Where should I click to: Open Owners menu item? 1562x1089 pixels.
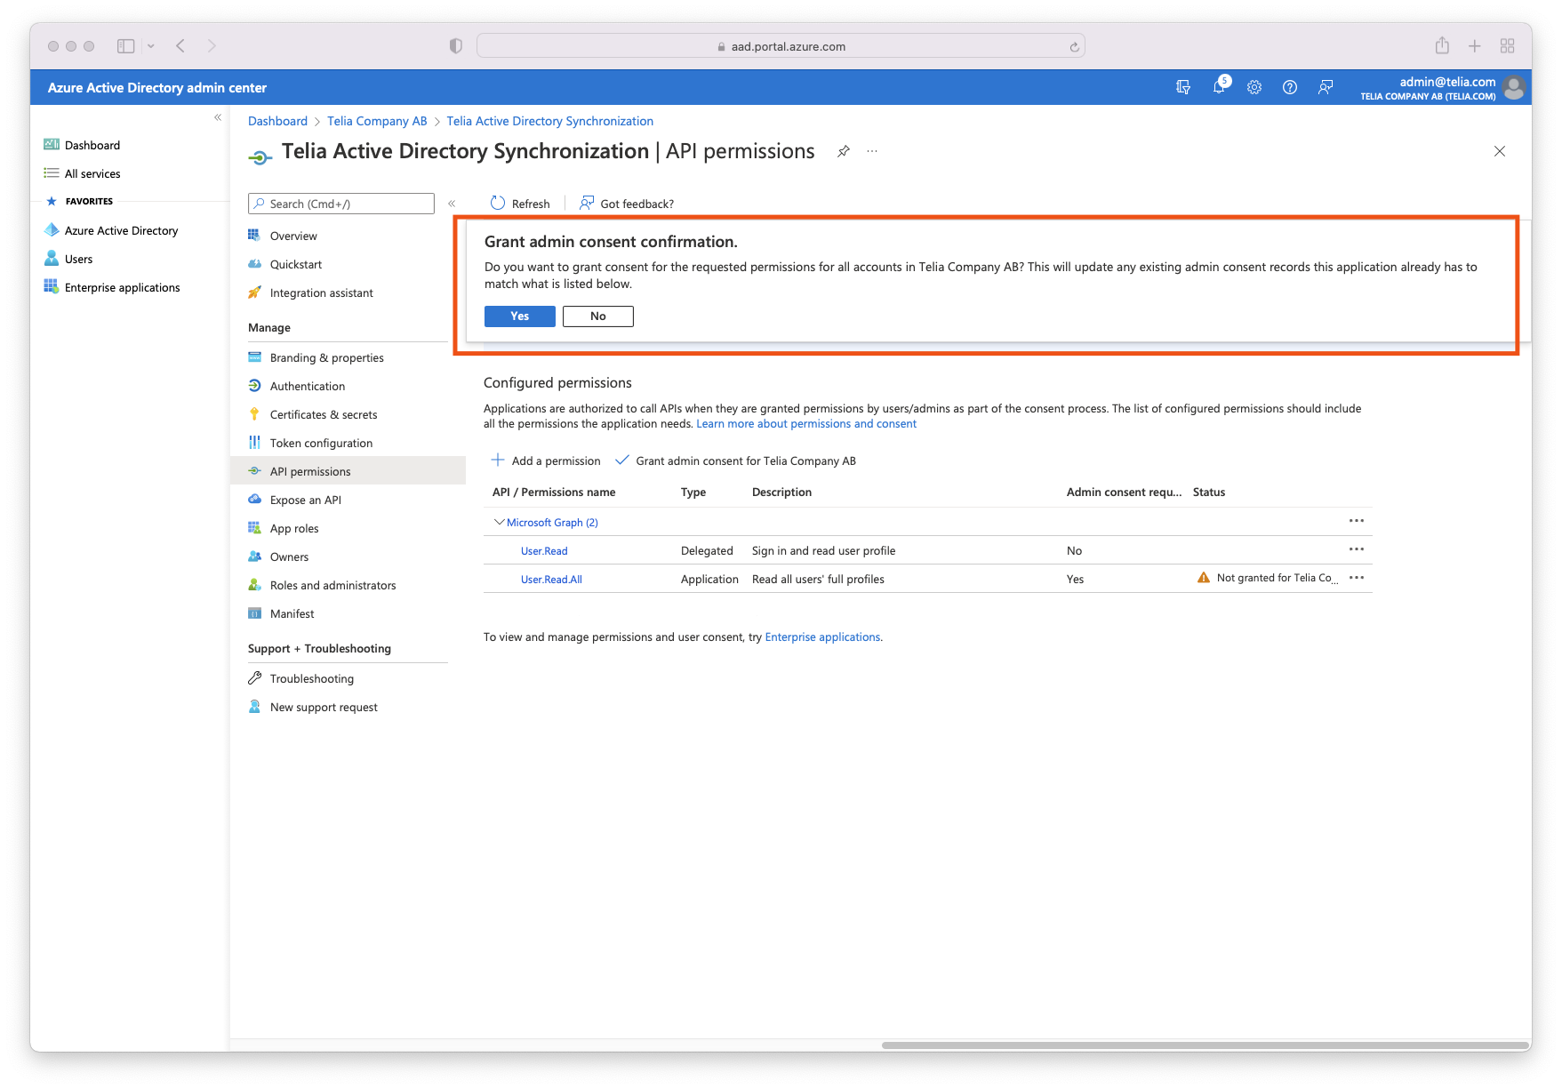coord(289,557)
